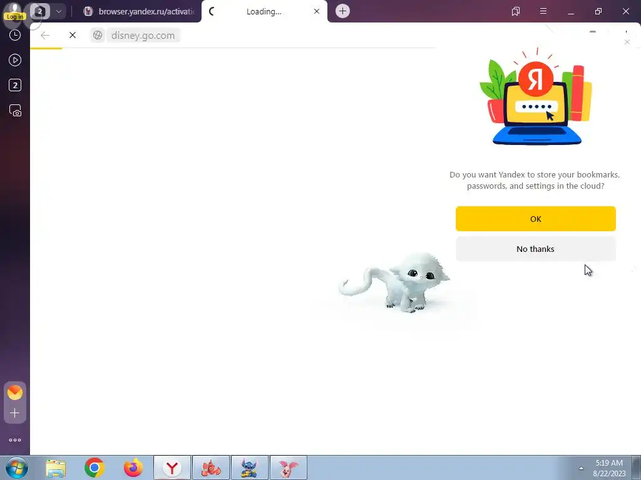Launch Firefox from the taskbar
Screen dimensions: 641x480
(x=133, y=467)
